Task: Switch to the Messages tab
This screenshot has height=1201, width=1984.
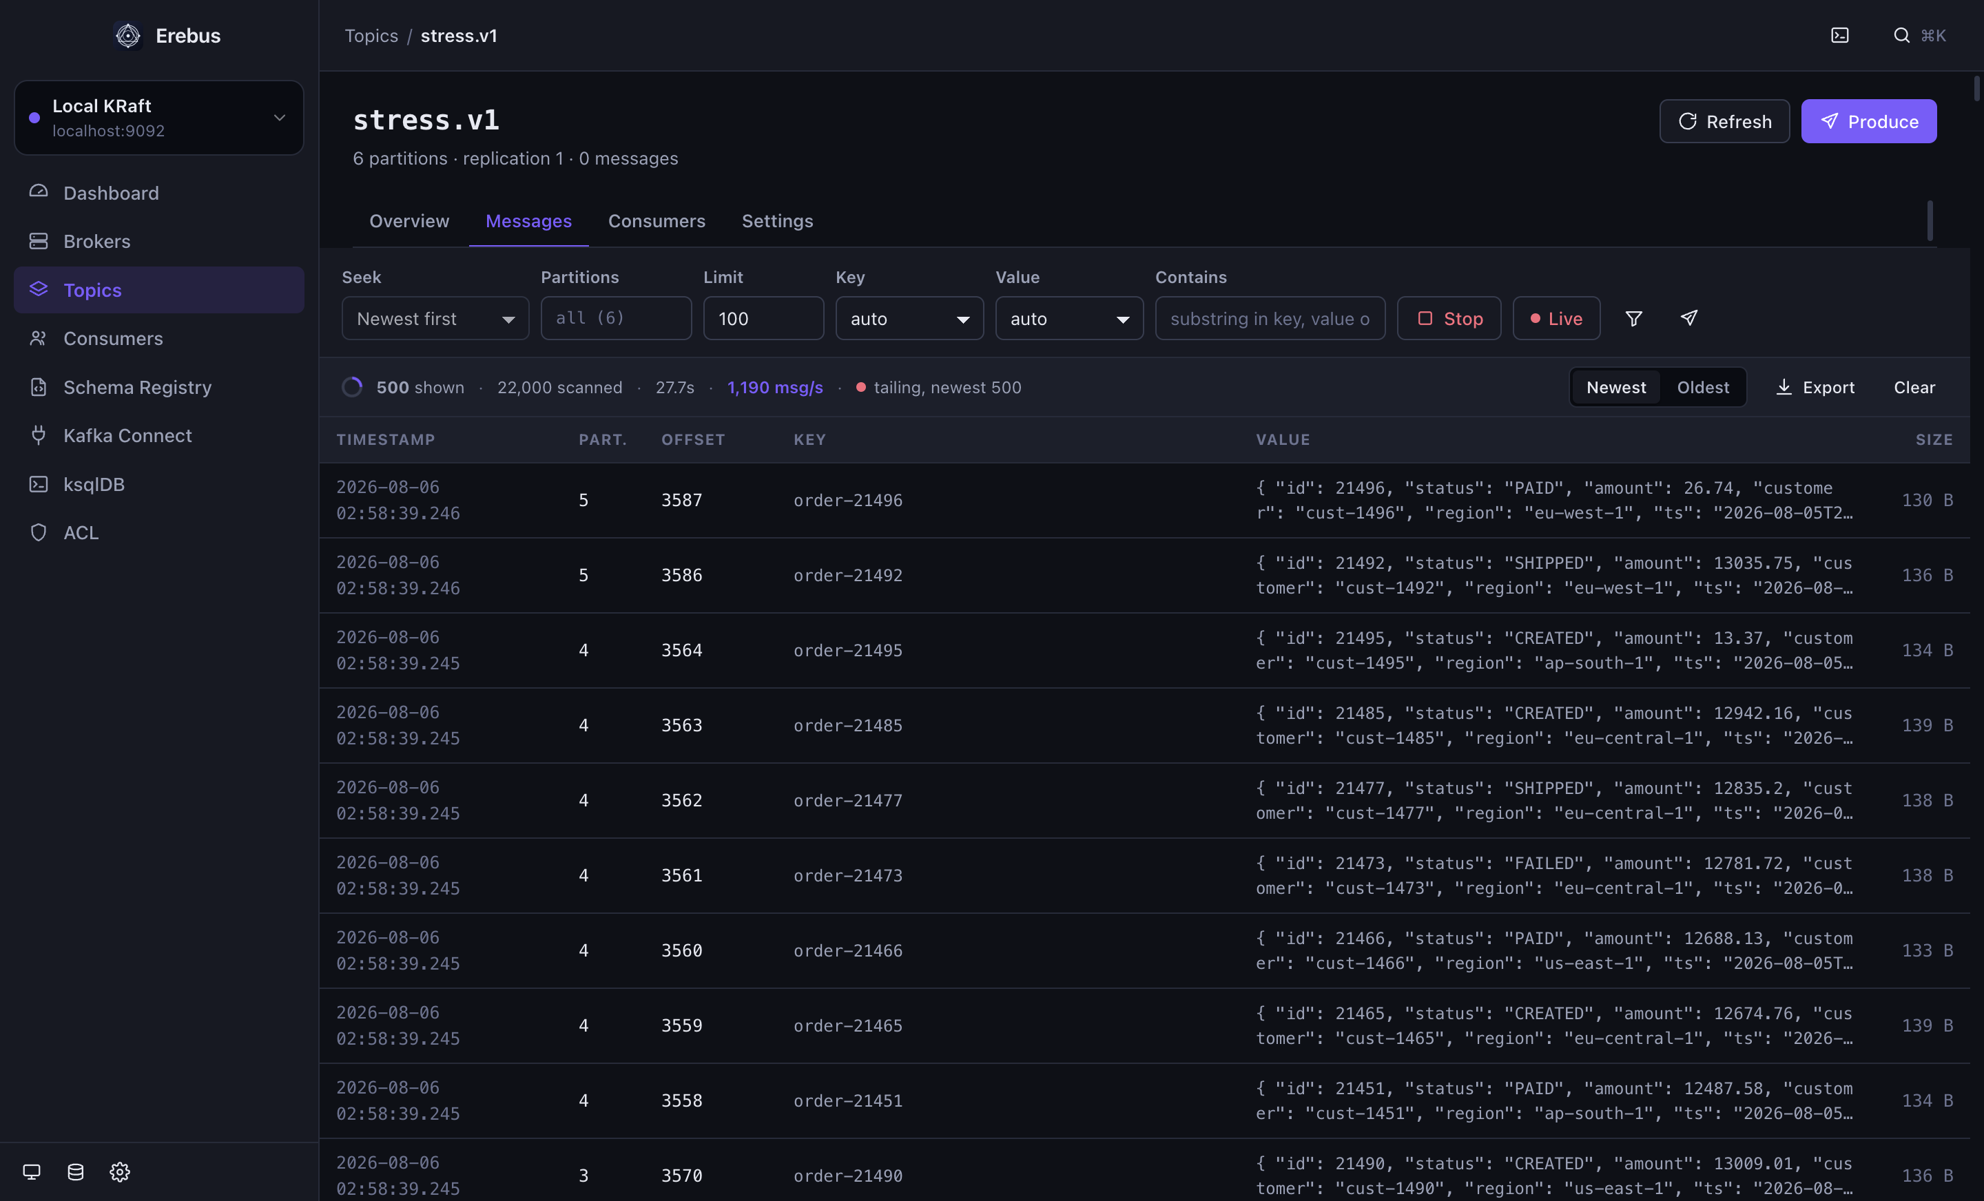Action: 528,220
